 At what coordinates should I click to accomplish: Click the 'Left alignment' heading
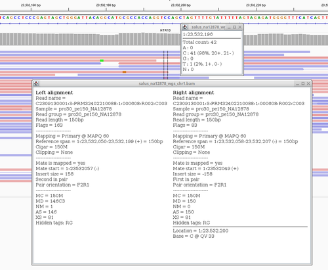pyautogui.click(x=54, y=93)
